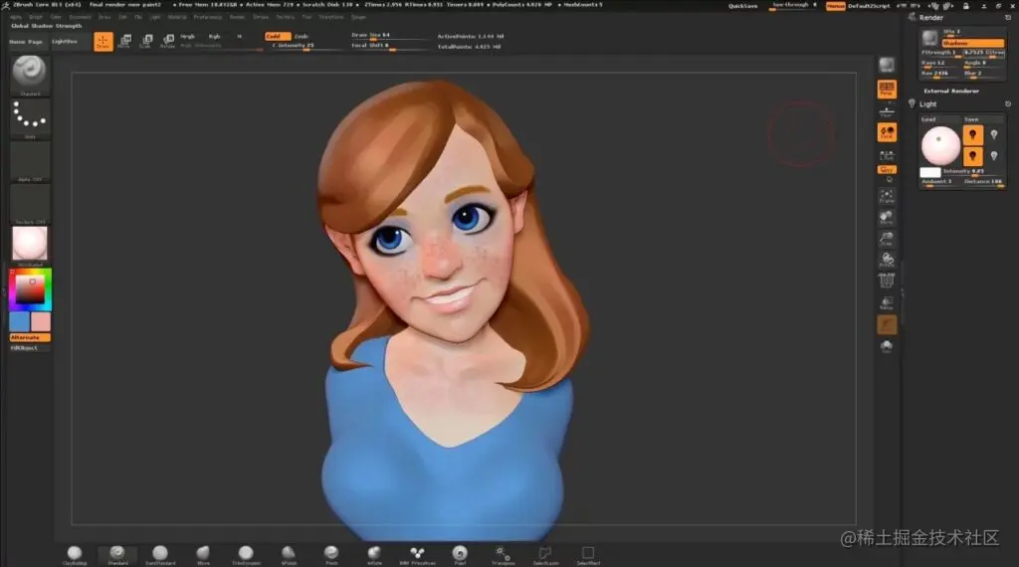
Task: Open the current brush thumbnail selector
Action: pyautogui.click(x=30, y=76)
